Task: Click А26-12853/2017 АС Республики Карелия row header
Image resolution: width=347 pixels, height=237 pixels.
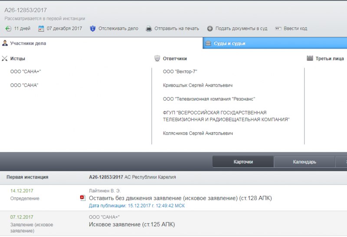Action: click(132, 177)
